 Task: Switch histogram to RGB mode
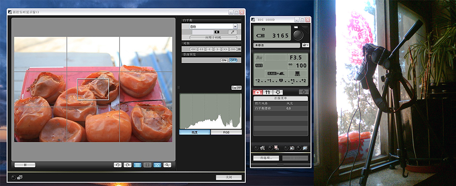pyautogui.click(x=226, y=132)
